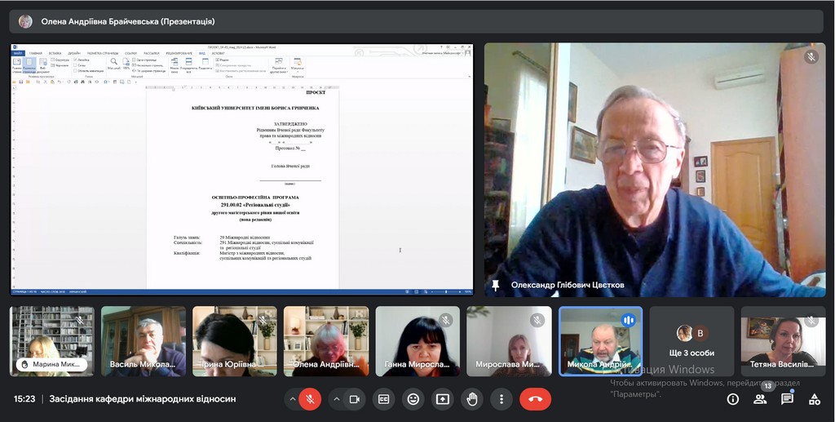Open audio settings arrow next to microphone
Viewport: 835px width, 422px height.
pos(291,399)
